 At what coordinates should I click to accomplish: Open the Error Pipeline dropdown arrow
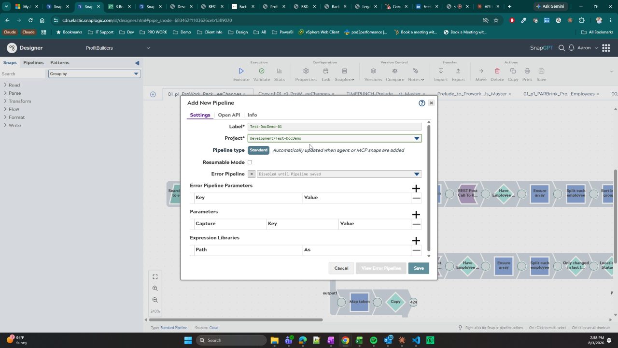(x=417, y=174)
